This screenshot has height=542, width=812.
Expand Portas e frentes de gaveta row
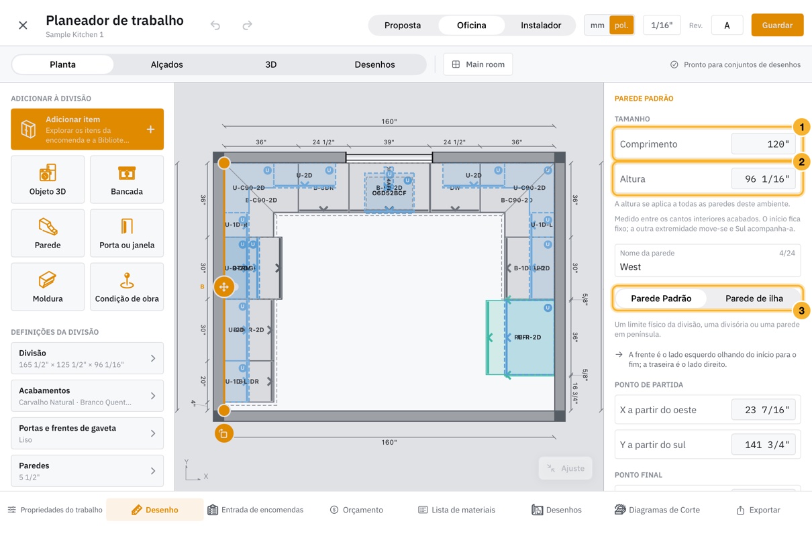click(87, 433)
